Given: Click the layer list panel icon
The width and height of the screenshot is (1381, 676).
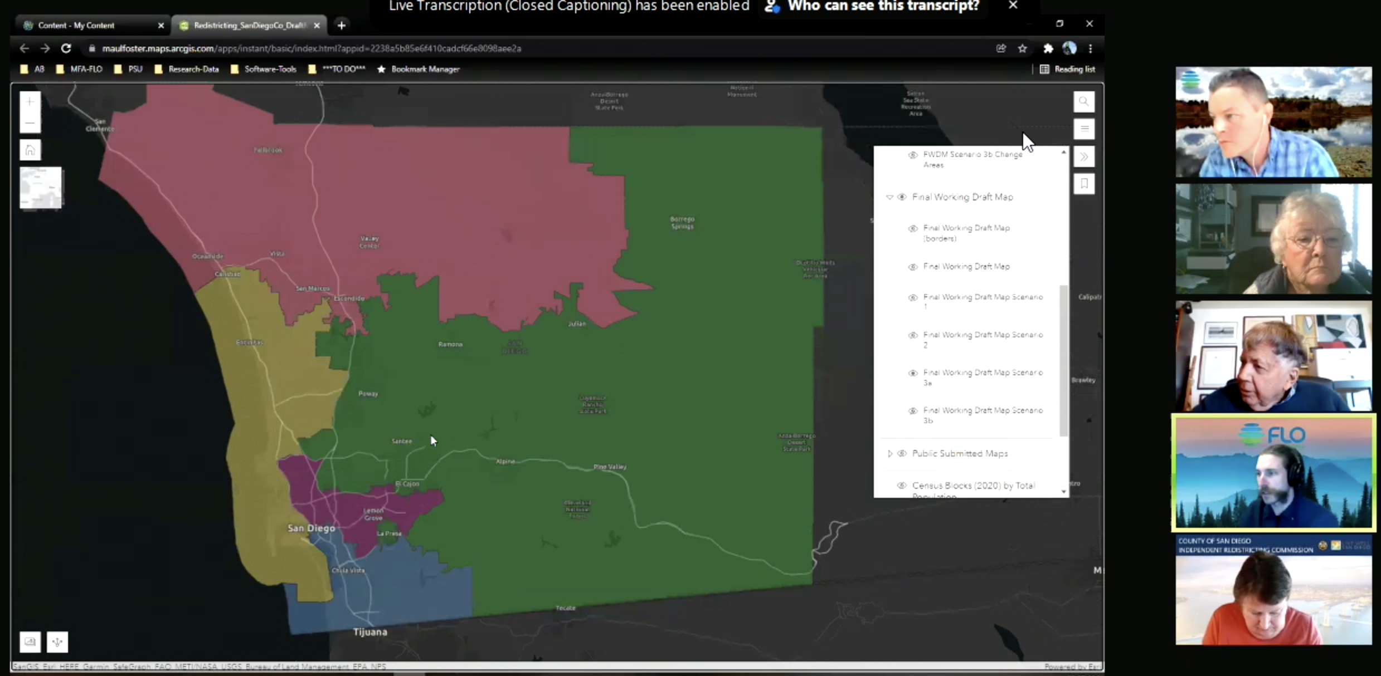Looking at the screenshot, I should [1083, 129].
